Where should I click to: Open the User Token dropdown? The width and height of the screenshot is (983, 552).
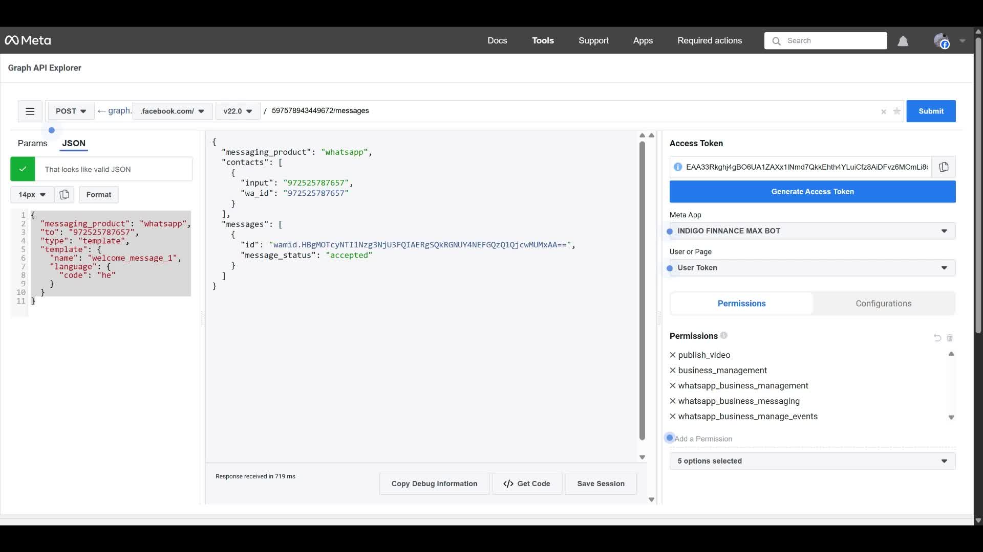coord(813,268)
